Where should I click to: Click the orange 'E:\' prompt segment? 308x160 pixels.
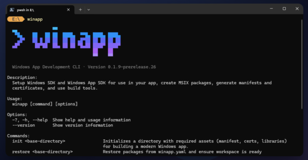coord(16,19)
